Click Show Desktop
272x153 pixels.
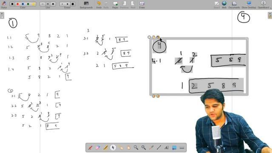click(249, 5)
